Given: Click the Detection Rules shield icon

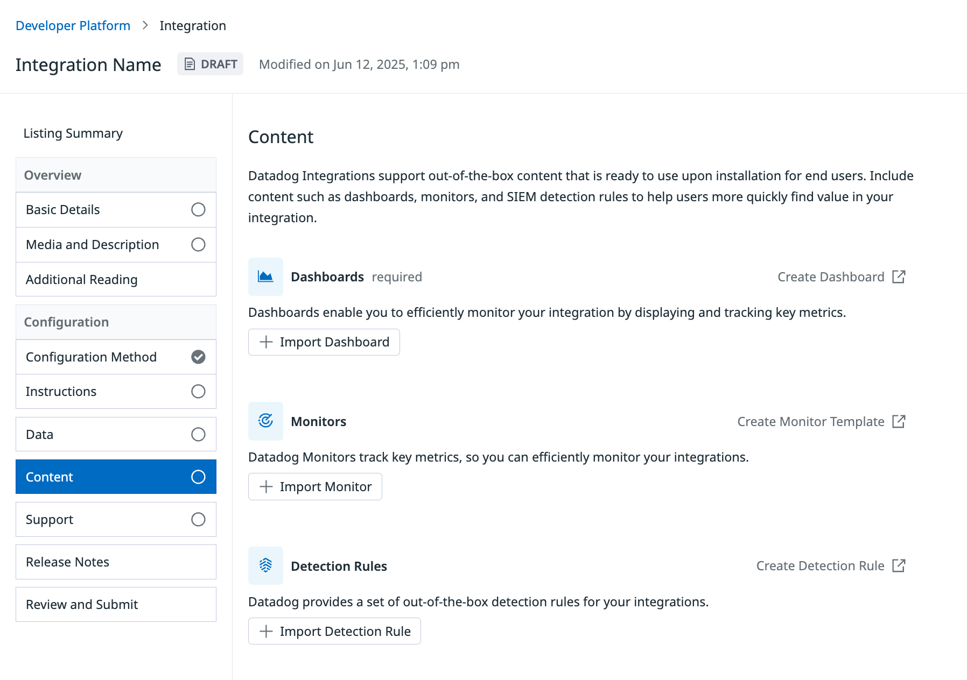Looking at the screenshot, I should [265, 565].
